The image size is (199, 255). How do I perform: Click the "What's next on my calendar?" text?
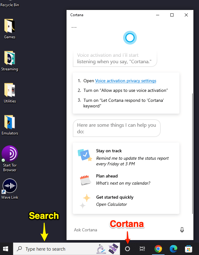pos(123,183)
